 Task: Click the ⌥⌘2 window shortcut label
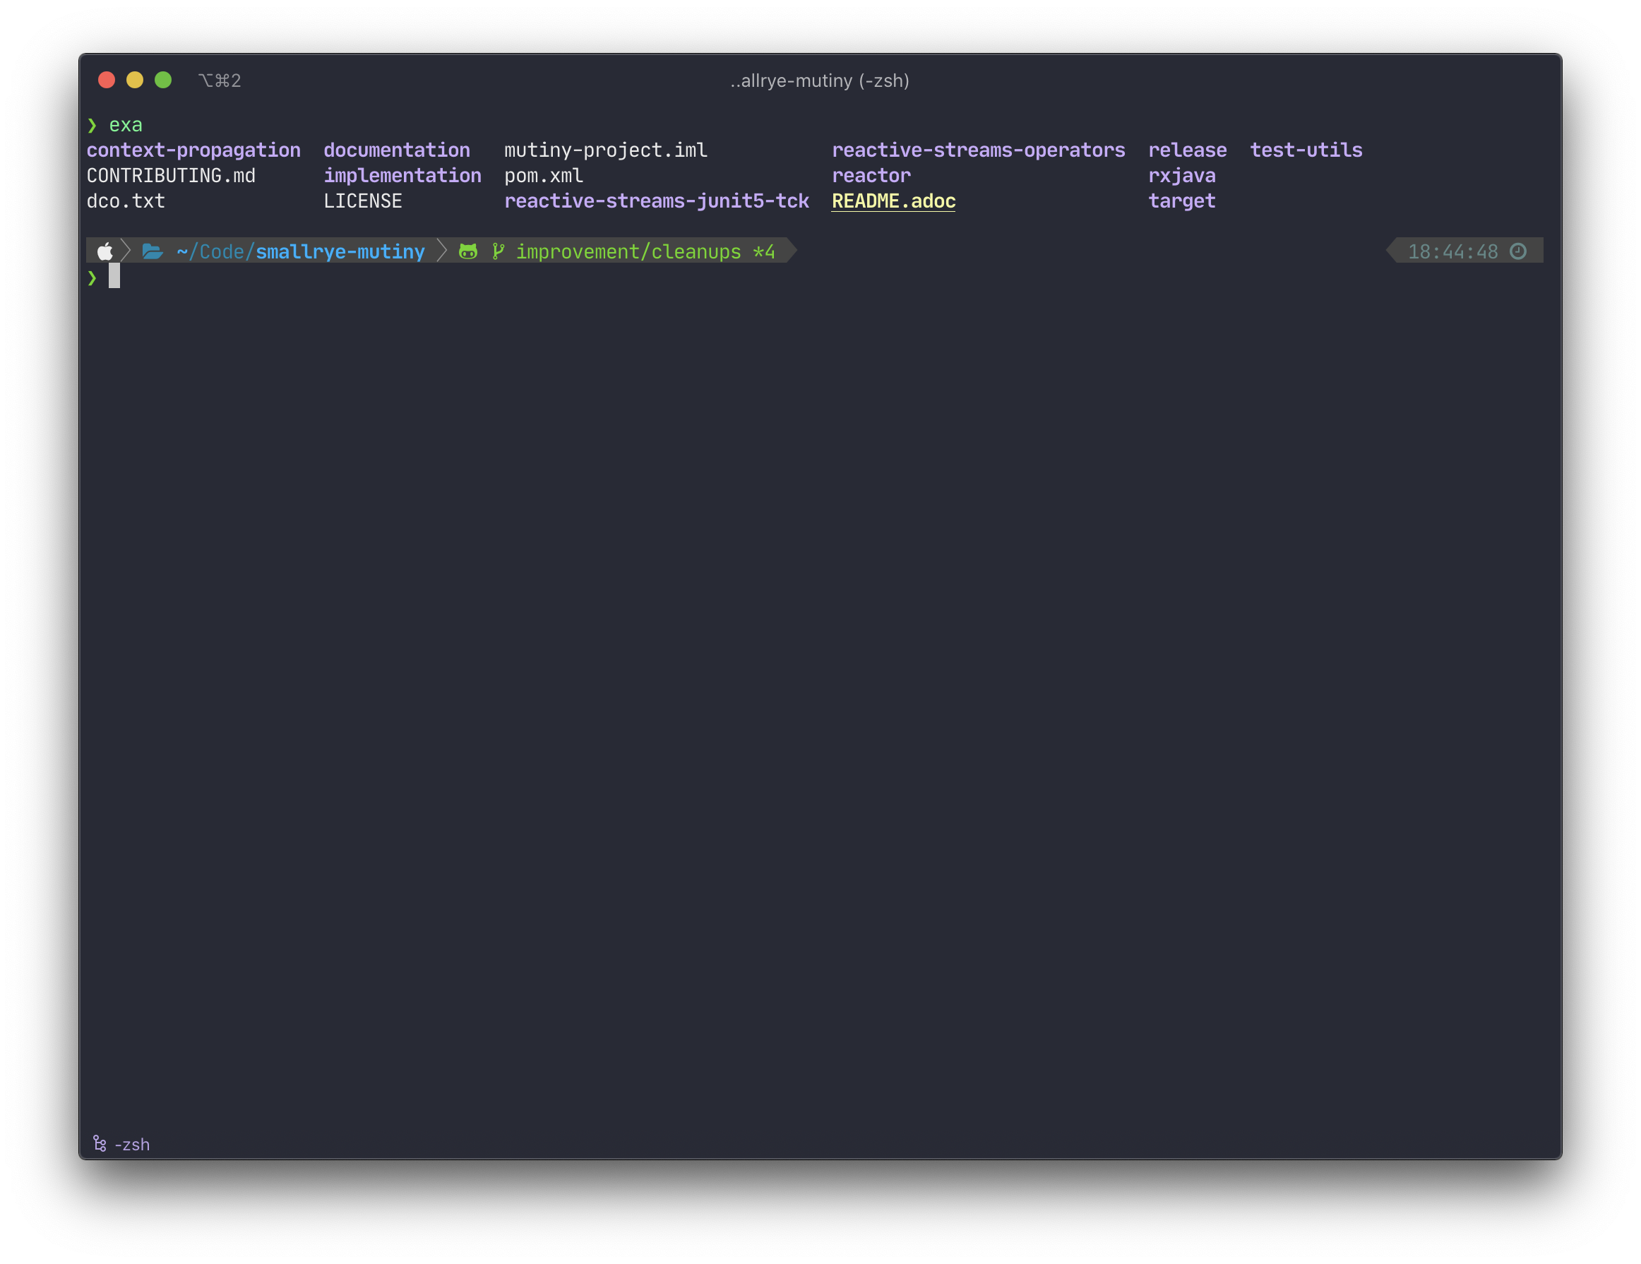pyautogui.click(x=220, y=81)
